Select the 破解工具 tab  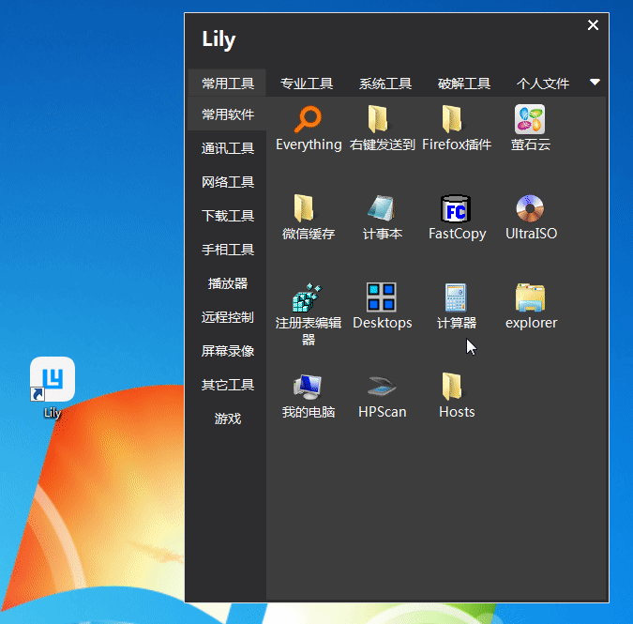click(464, 84)
